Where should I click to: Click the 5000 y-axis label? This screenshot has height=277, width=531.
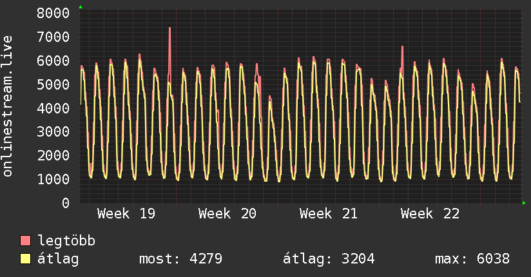53,84
